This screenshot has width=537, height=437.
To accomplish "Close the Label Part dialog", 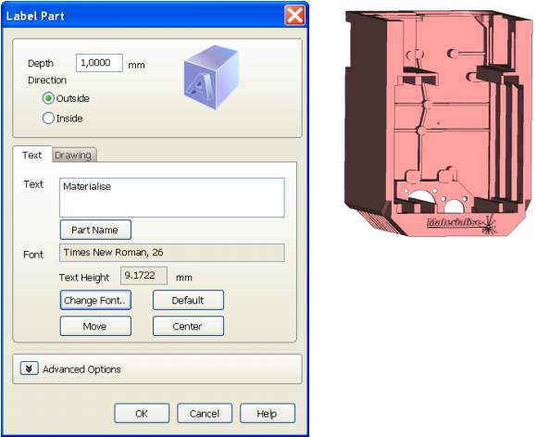I will click(294, 16).
